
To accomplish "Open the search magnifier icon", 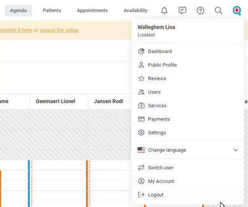I will tap(219, 11).
